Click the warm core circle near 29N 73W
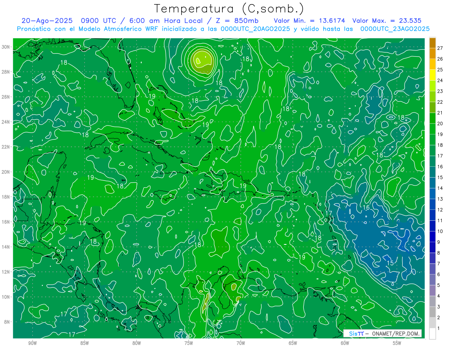The width and height of the screenshot is (450, 348). point(203,62)
